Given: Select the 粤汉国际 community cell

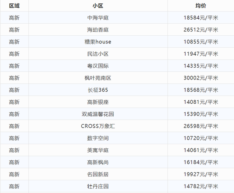Looking at the screenshot, I should (x=98, y=66).
